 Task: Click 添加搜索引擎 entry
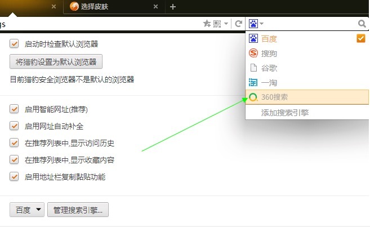(x=307, y=113)
